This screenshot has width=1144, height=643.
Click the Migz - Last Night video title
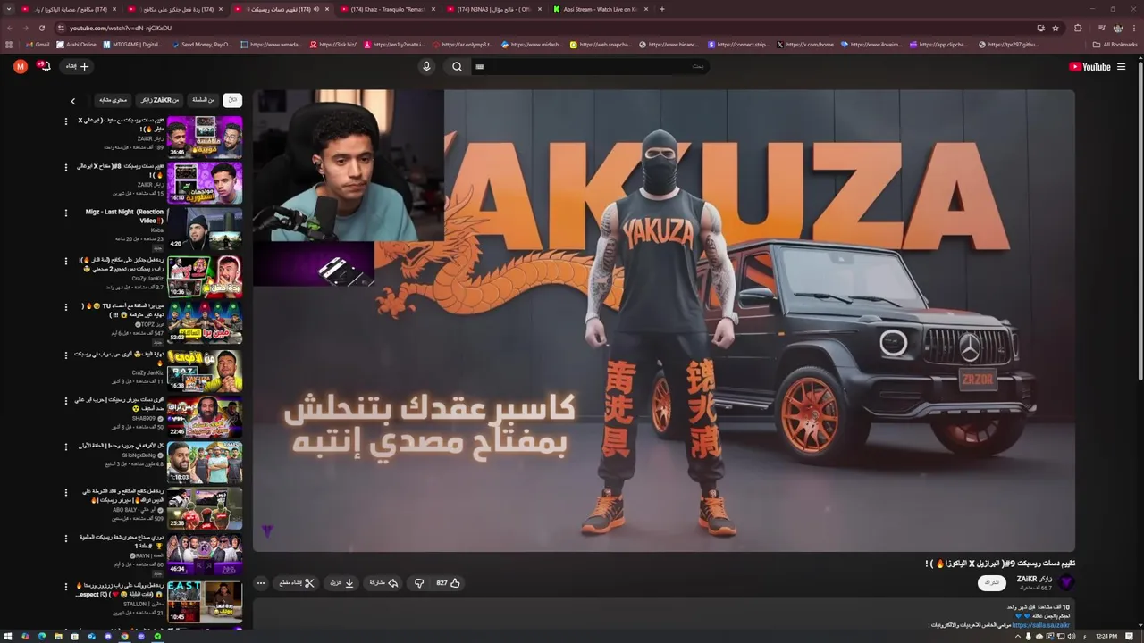(x=124, y=216)
